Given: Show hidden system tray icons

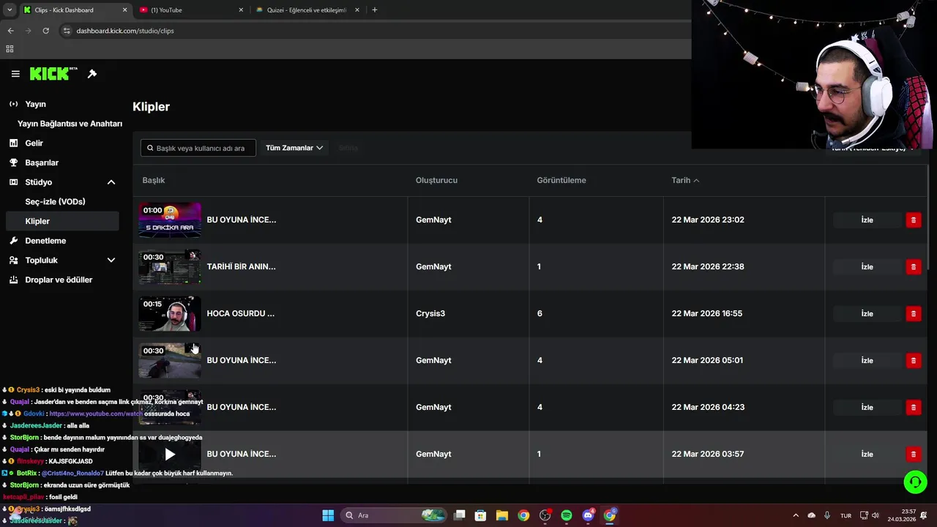Looking at the screenshot, I should point(796,515).
